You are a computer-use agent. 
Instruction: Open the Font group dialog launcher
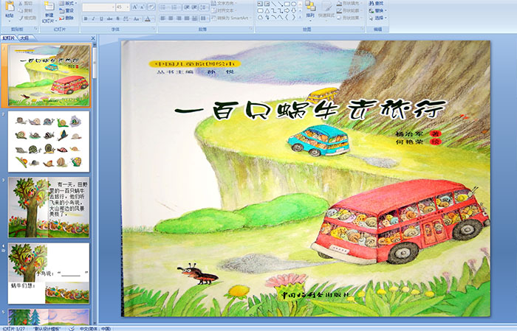(x=154, y=29)
